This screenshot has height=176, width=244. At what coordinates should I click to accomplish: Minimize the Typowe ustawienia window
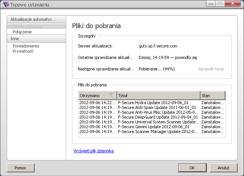[211, 3]
